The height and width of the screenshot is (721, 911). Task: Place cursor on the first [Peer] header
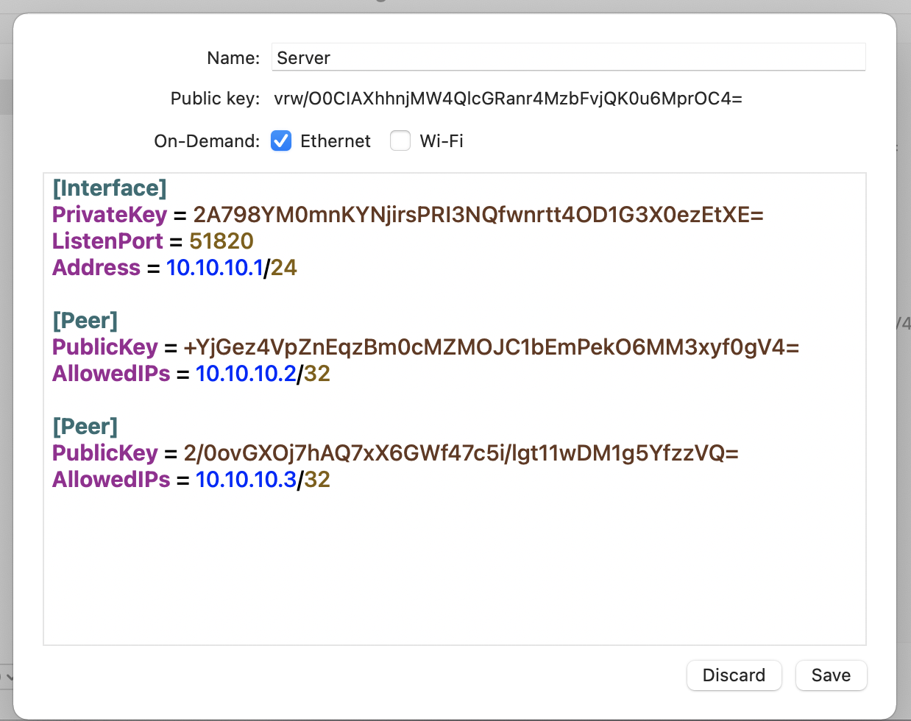click(85, 321)
